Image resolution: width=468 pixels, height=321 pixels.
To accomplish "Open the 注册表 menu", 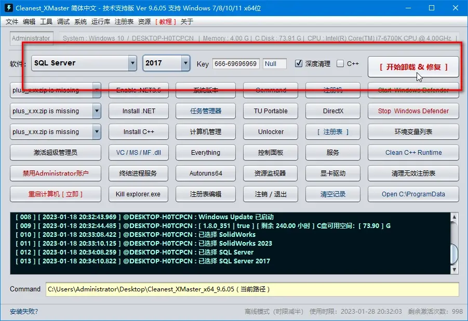I will [124, 21].
